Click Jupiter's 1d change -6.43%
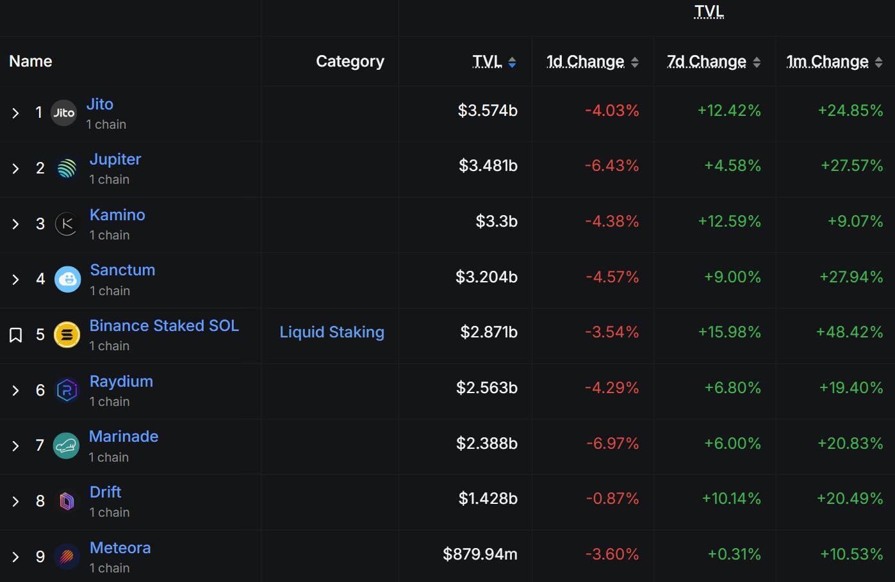 point(612,165)
